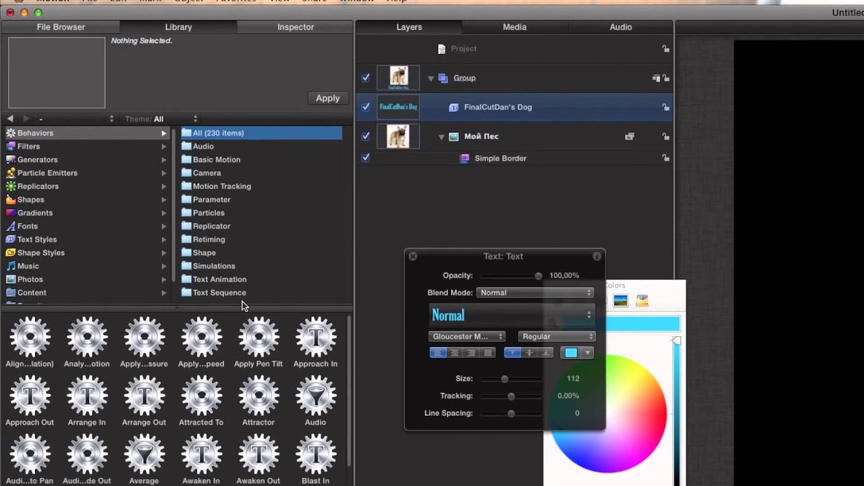Click the lock icon on Simple Border row
This screenshot has height=486, width=864.
[666, 158]
